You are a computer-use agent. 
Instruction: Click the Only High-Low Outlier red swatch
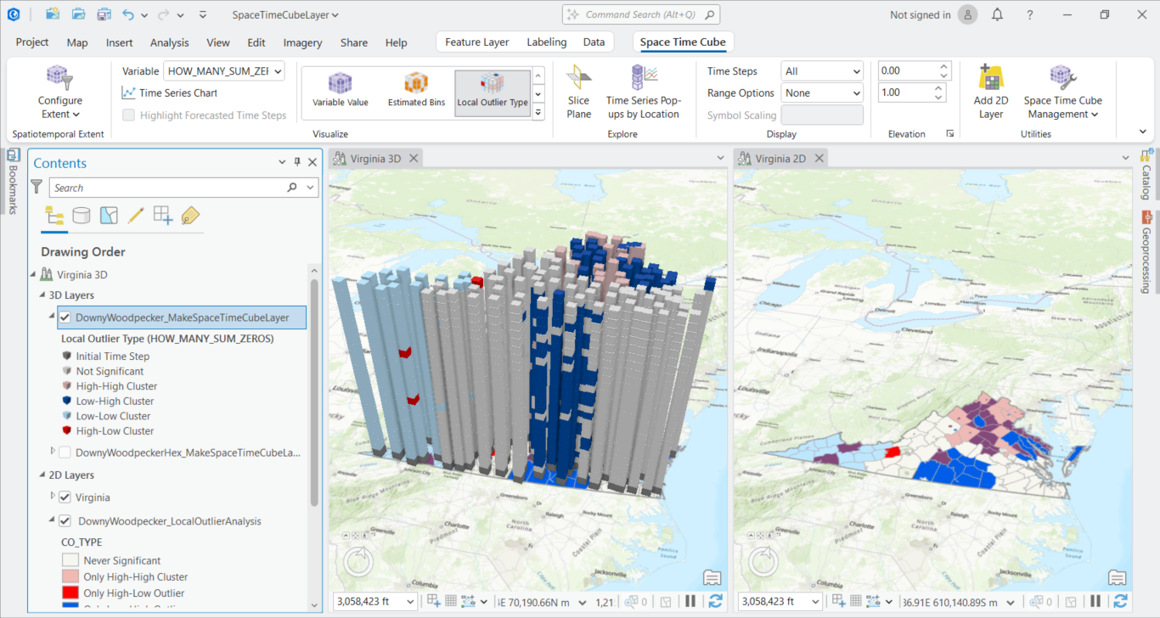click(72, 593)
